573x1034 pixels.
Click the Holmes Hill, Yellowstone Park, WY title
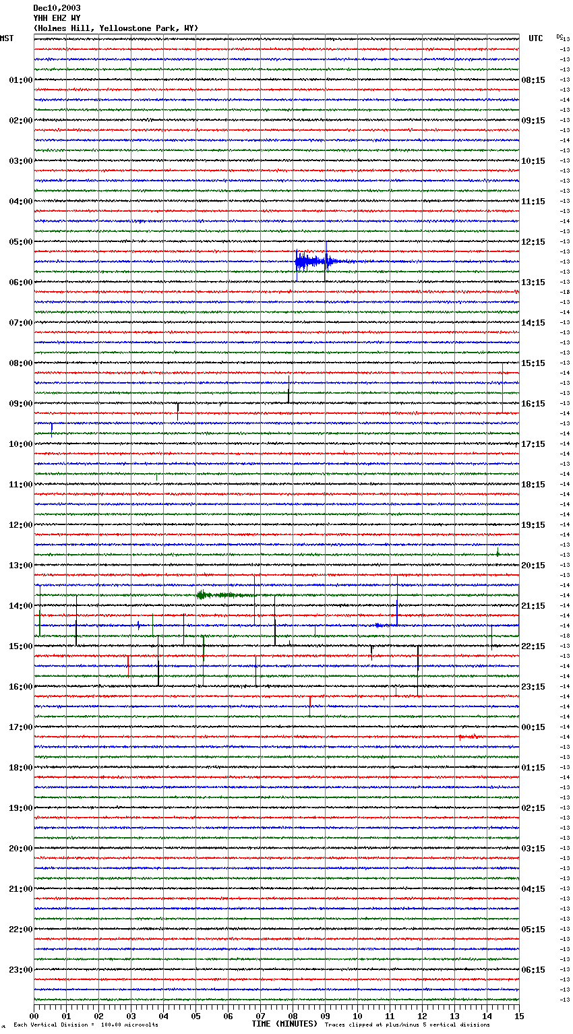click(116, 28)
